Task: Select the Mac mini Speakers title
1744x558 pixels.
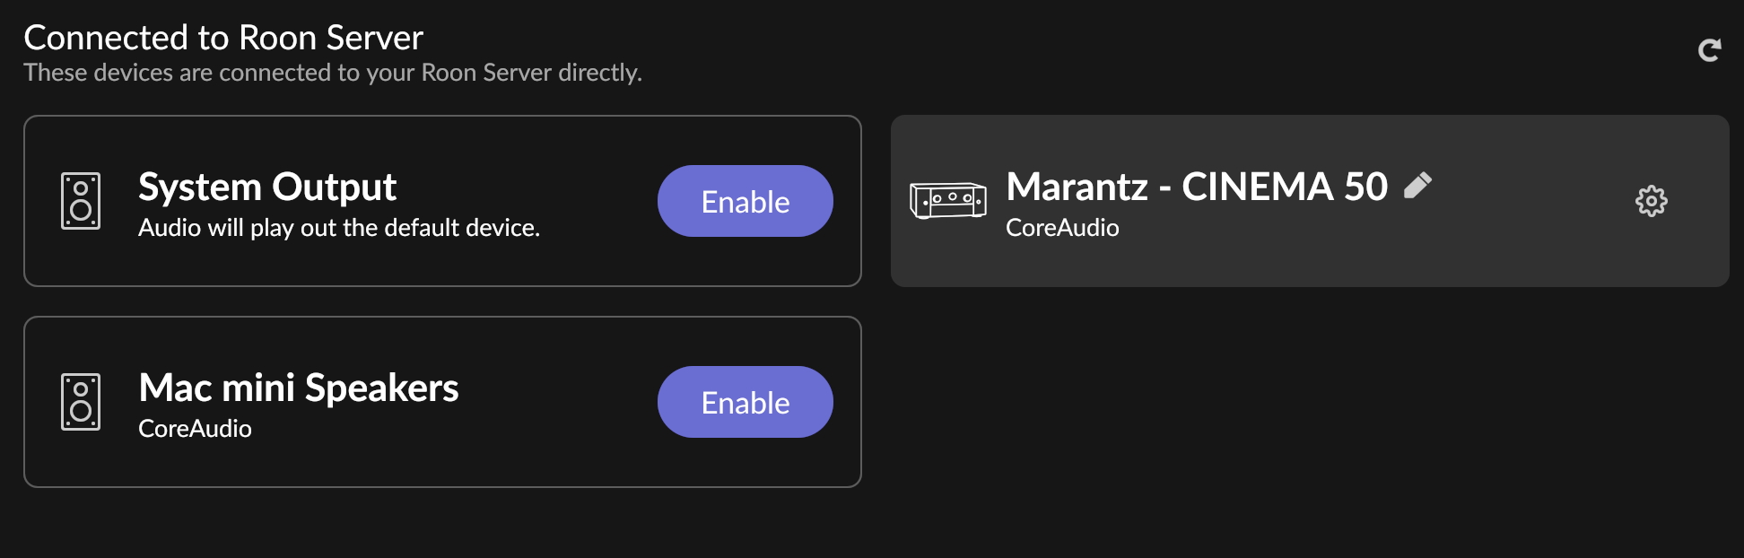Action: coord(299,388)
